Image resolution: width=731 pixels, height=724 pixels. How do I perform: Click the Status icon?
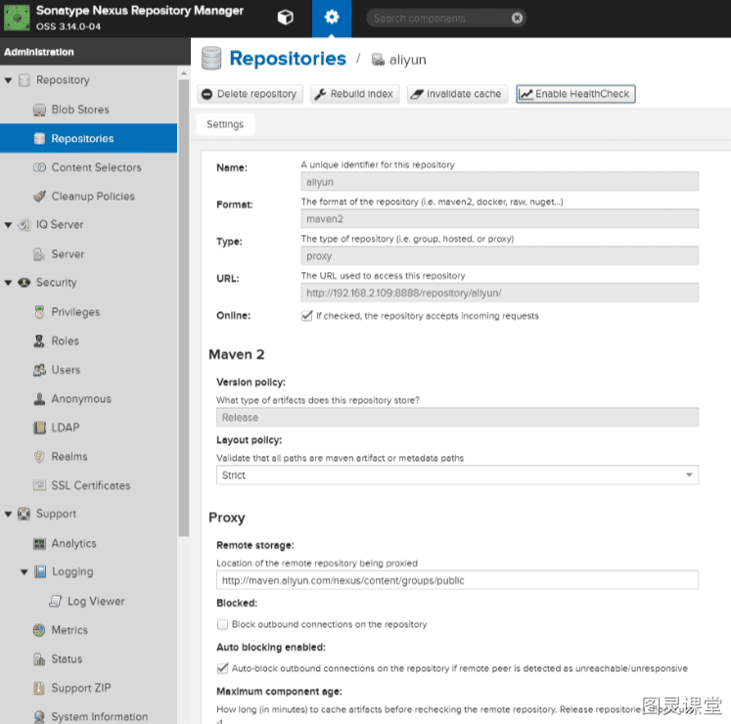pyautogui.click(x=39, y=658)
